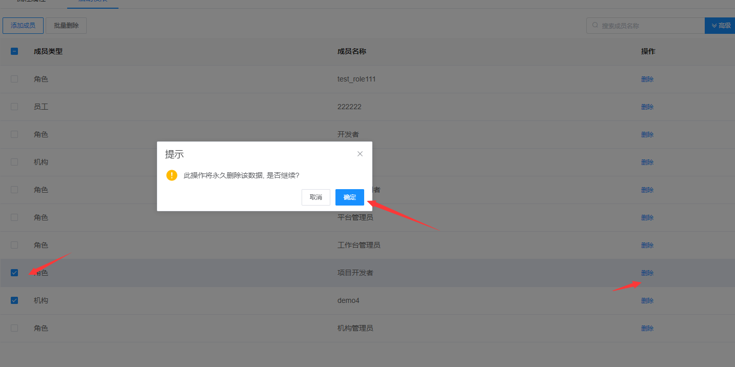This screenshot has width=735, height=367.
Task: Click the 批量删除 batch delete button
Action: [x=66, y=25]
